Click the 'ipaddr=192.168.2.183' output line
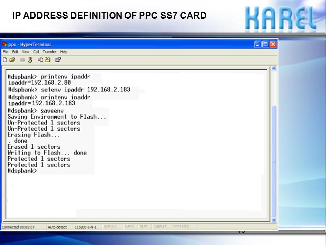 [x=41, y=103]
